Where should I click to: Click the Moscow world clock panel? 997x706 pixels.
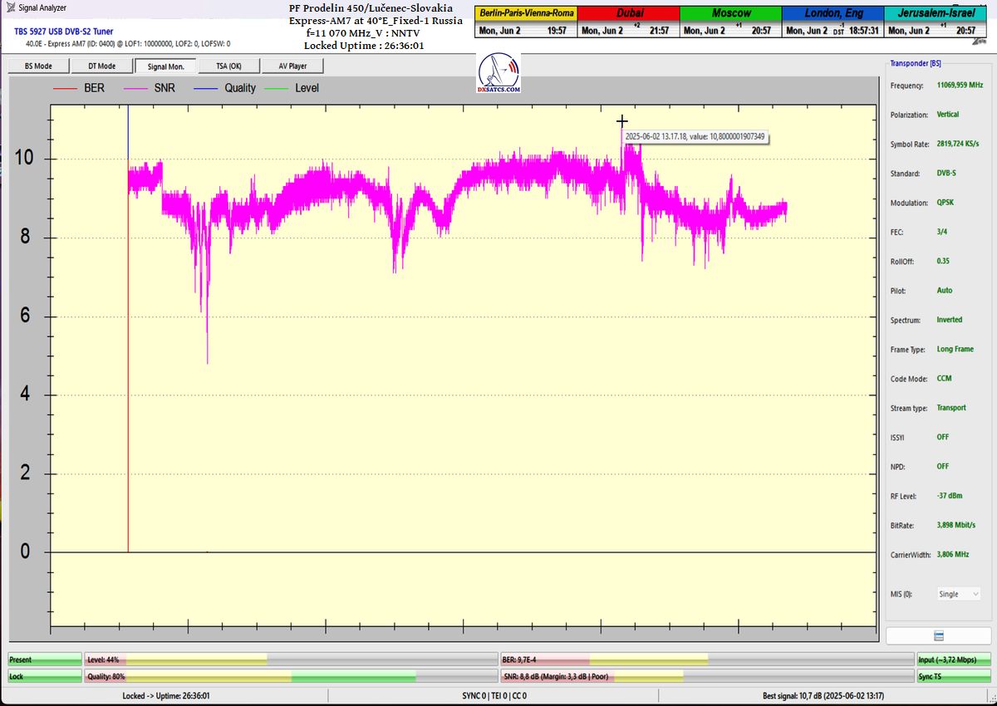[731, 22]
